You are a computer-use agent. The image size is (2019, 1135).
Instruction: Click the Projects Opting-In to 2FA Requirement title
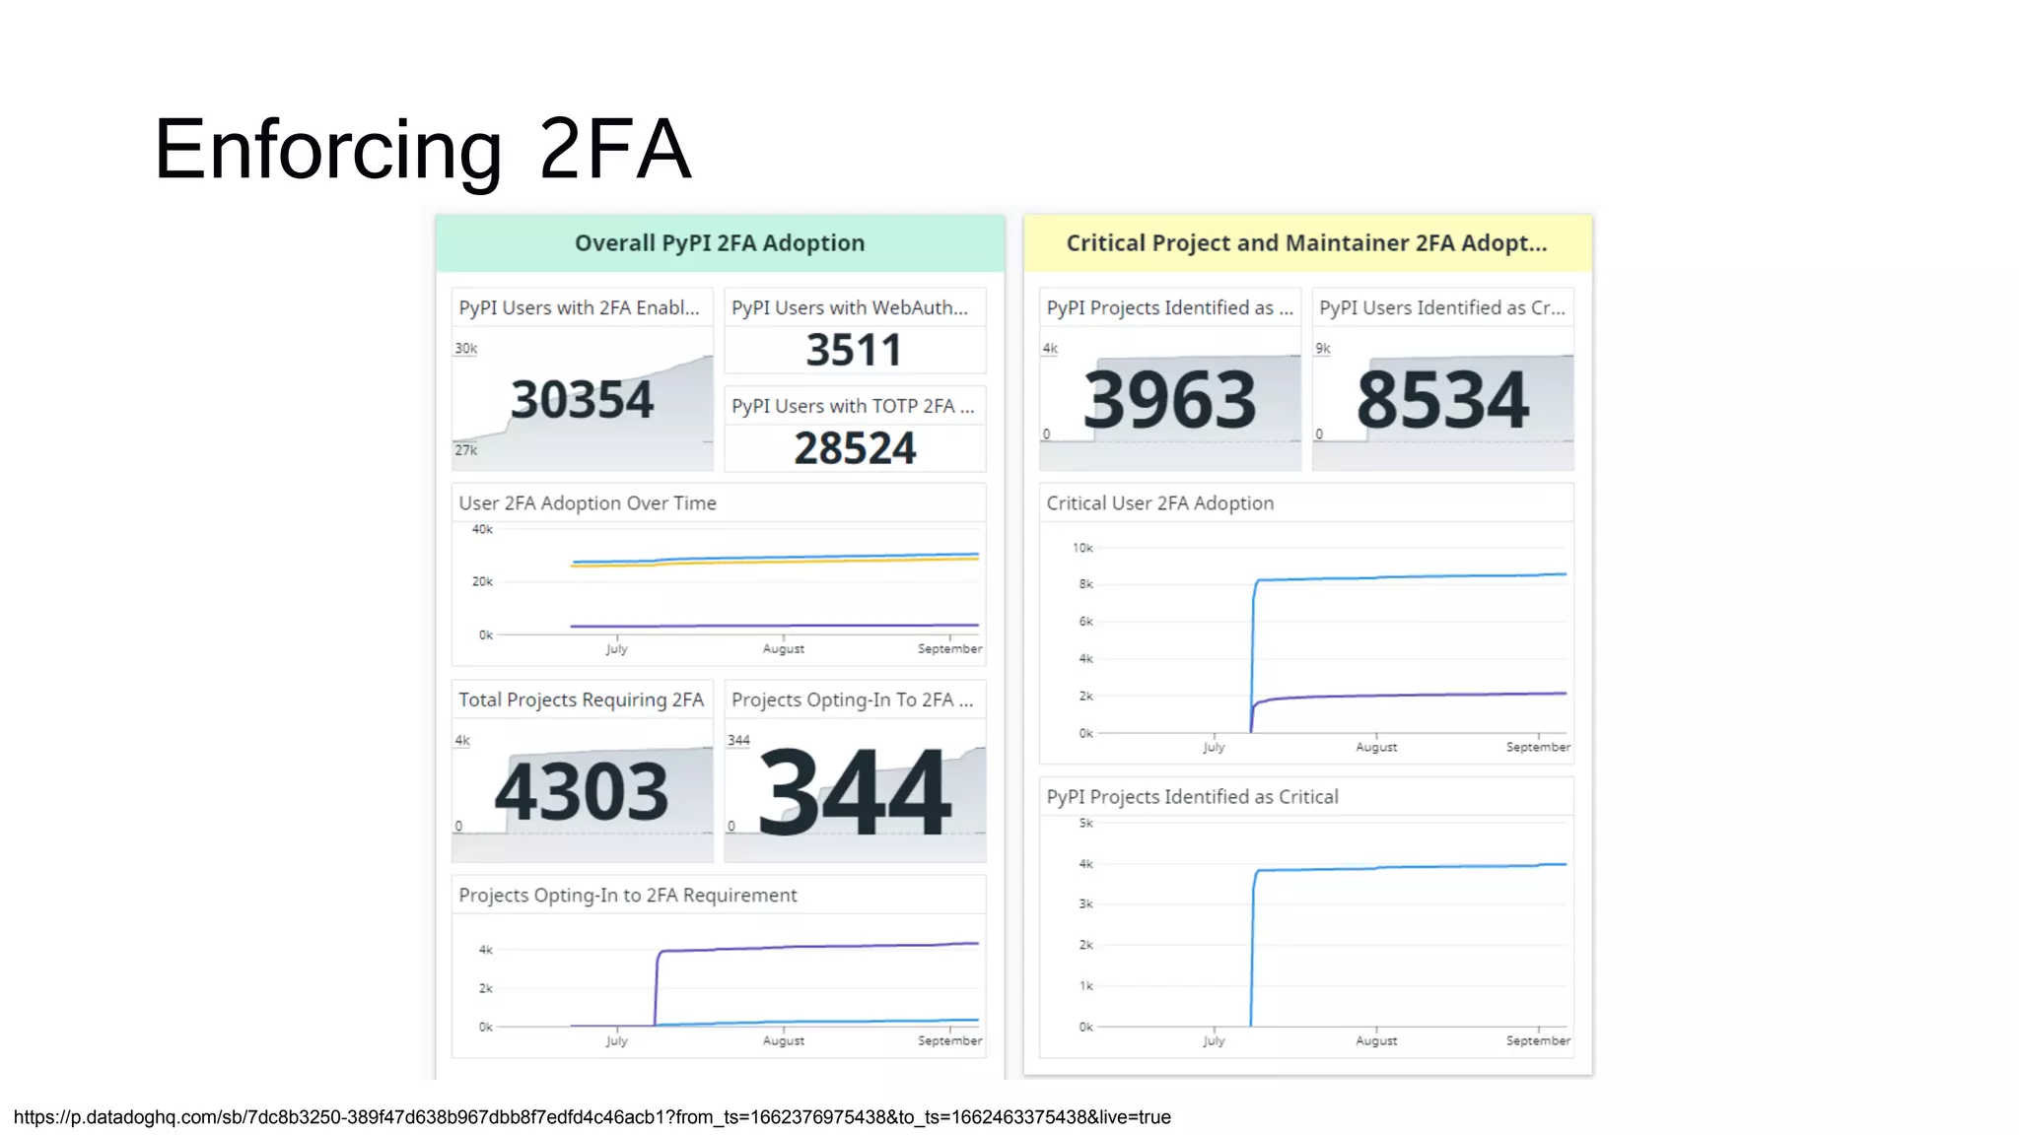click(x=628, y=896)
